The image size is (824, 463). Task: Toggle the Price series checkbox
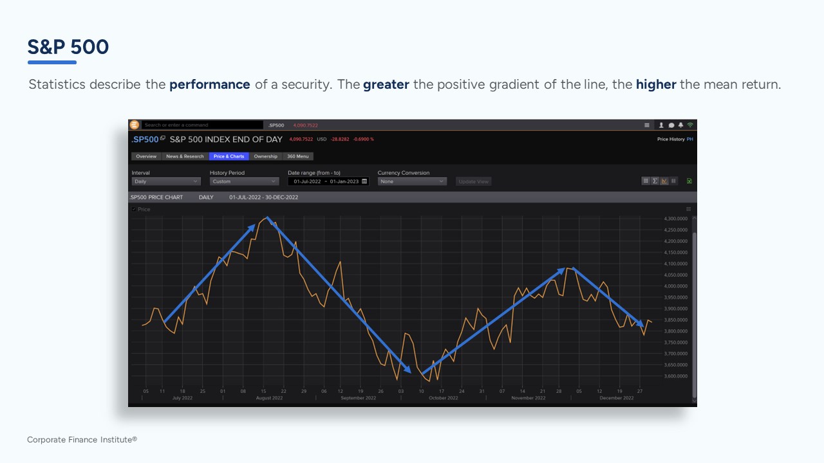pyautogui.click(x=134, y=209)
